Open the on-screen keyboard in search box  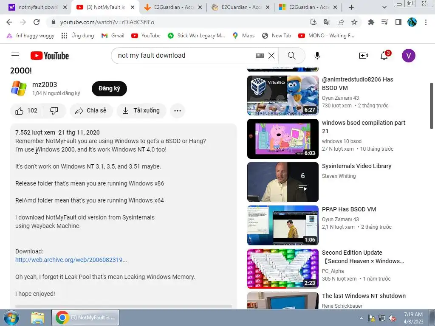coord(260,56)
